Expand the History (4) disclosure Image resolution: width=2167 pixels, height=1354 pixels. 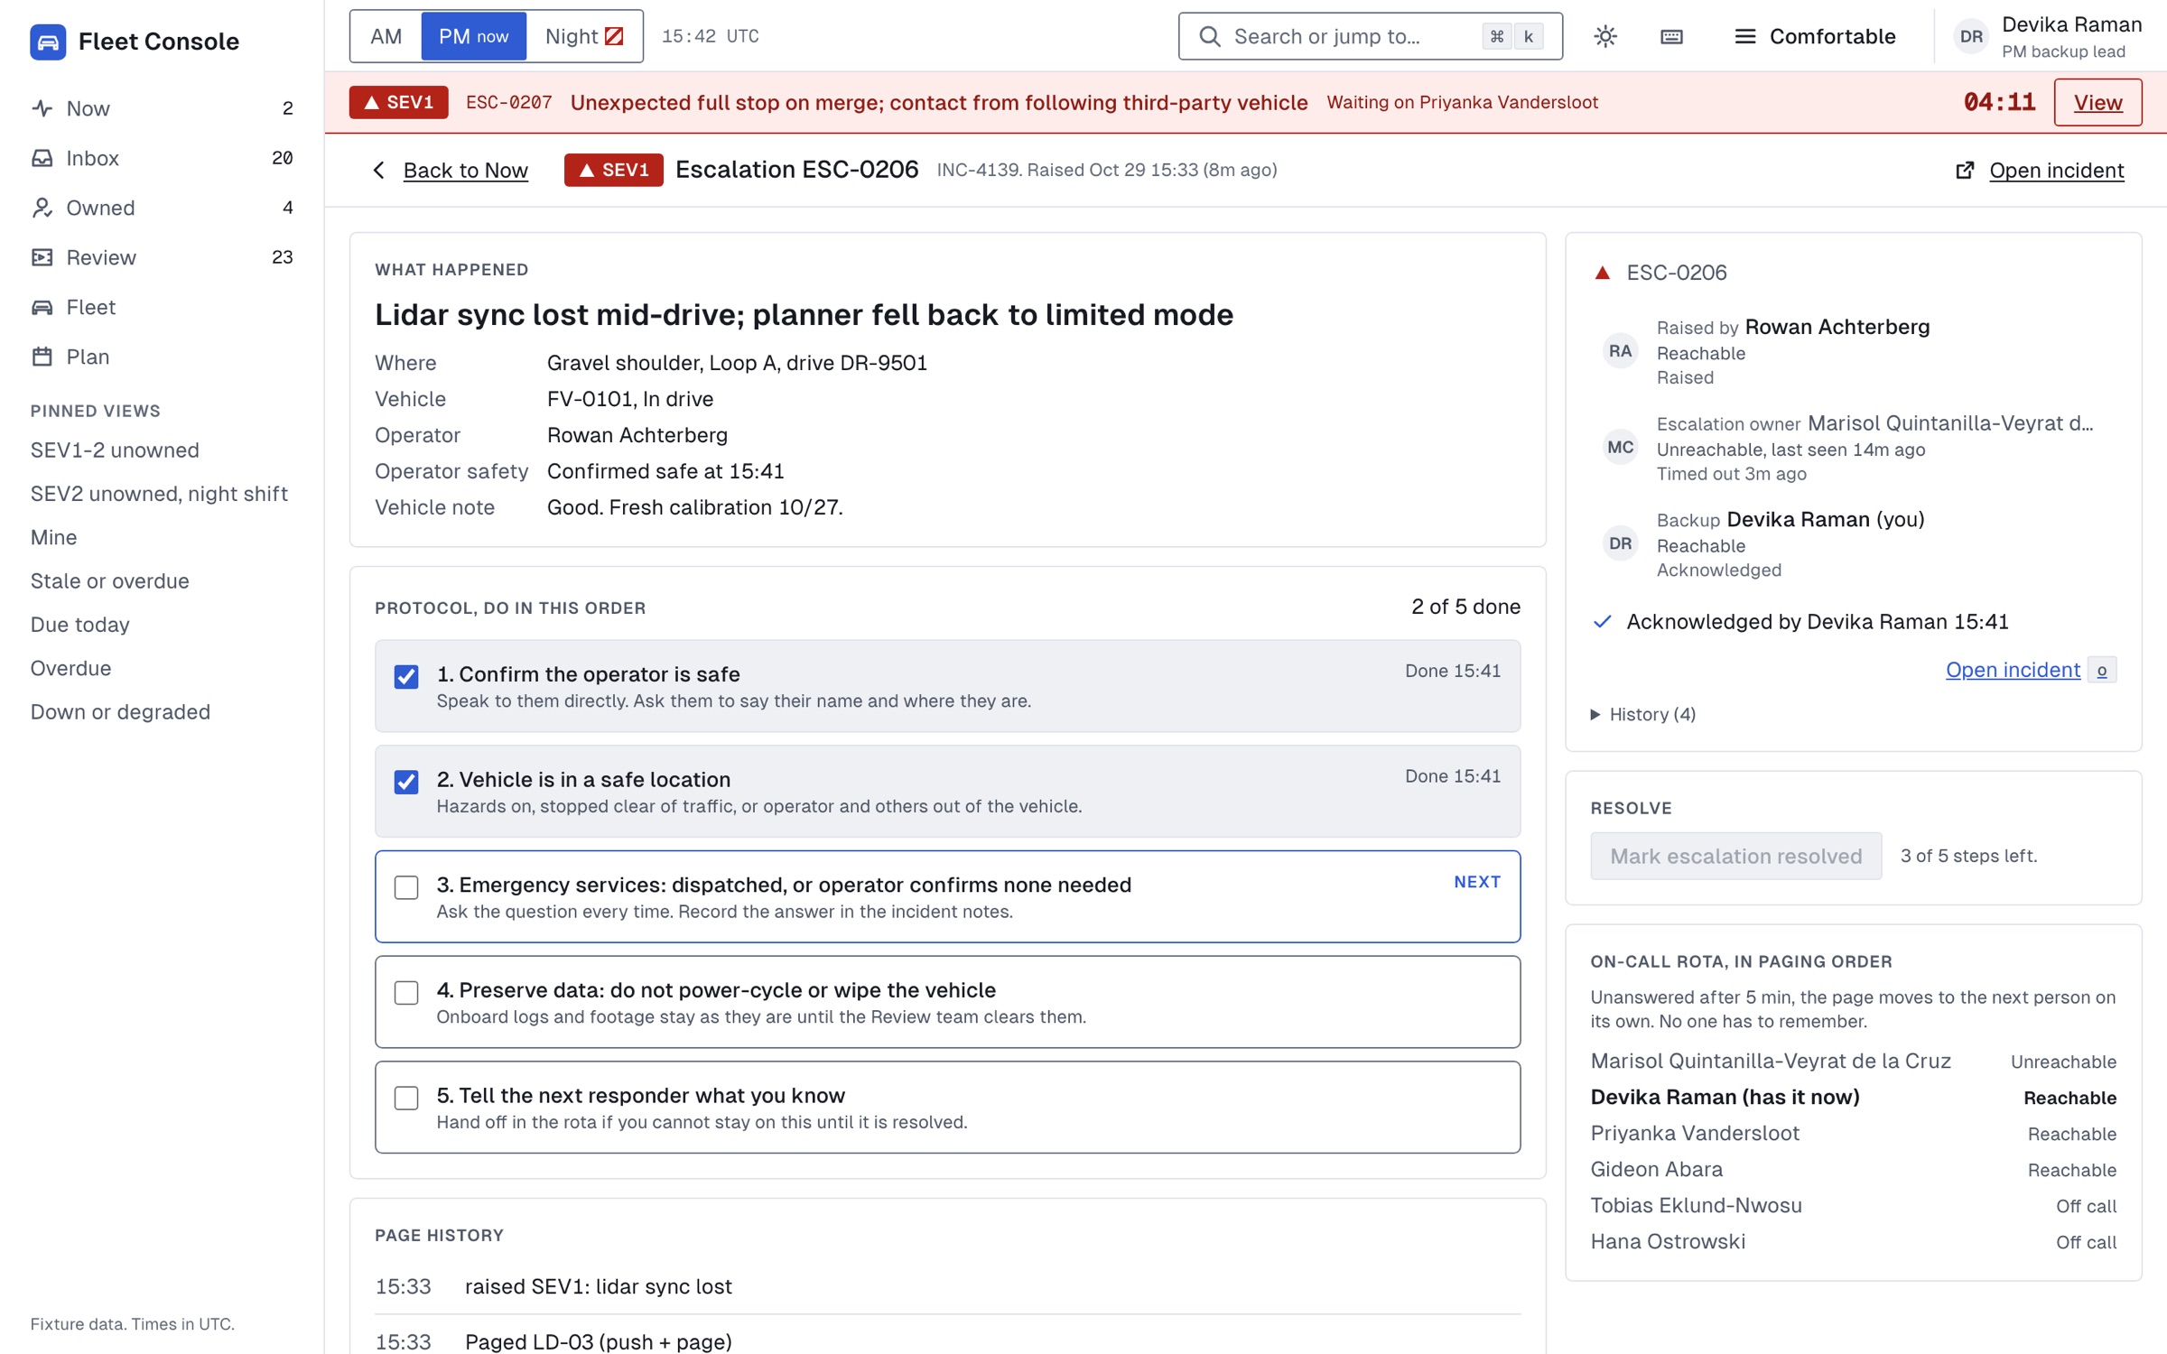(x=1643, y=714)
